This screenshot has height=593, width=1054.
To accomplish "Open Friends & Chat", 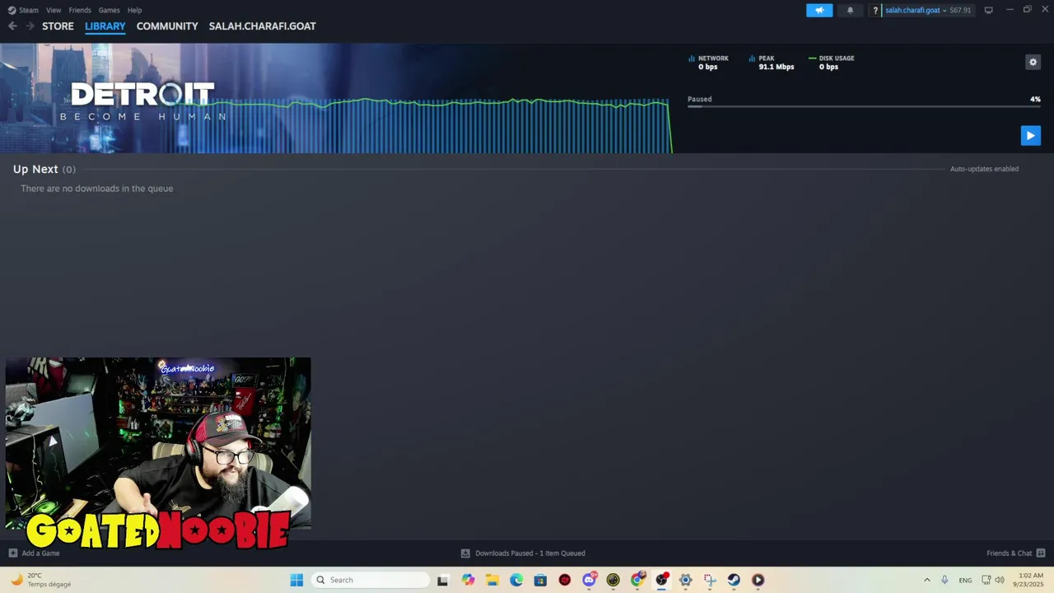I will (x=1009, y=553).
